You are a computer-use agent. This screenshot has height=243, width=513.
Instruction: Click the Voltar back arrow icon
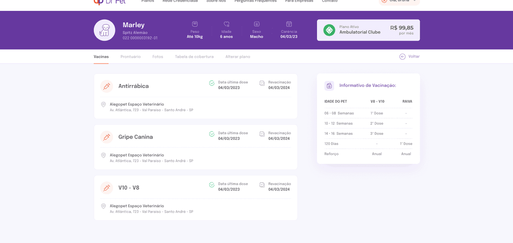pyautogui.click(x=402, y=57)
